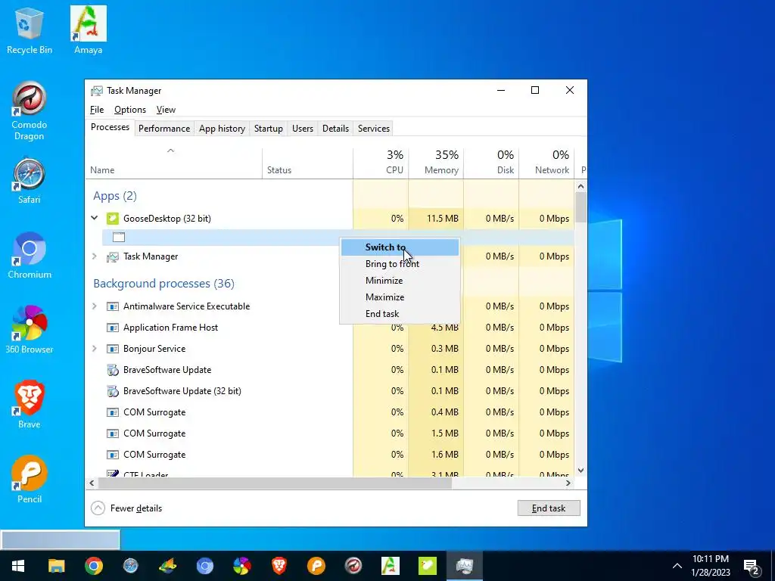Screen dimensions: 775x581
Task: Switch to the Performance tab
Action: 164,129
